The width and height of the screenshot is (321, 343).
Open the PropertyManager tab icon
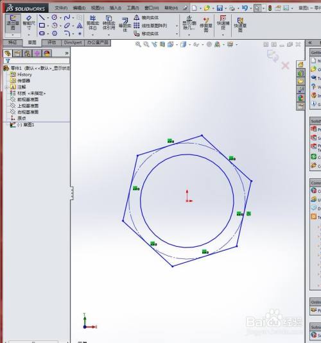pyautogui.click(x=17, y=53)
